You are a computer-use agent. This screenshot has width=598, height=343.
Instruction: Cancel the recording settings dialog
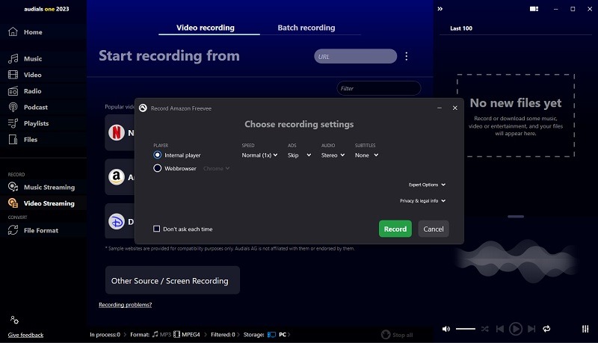(434, 229)
